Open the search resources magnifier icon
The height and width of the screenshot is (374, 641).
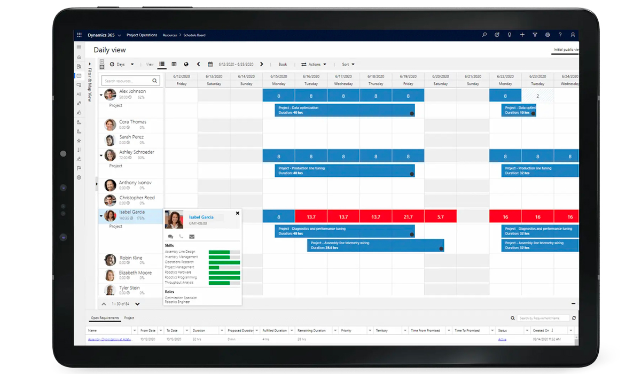(x=155, y=80)
